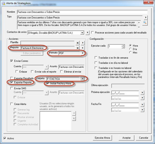Click the description scrollbar down arrow
The height and width of the screenshot is (144, 155).
coord(139,27)
